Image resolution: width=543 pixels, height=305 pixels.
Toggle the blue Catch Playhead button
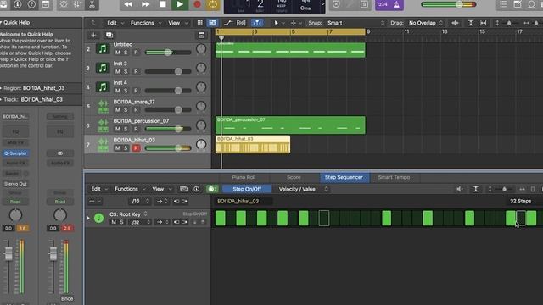click(257, 23)
